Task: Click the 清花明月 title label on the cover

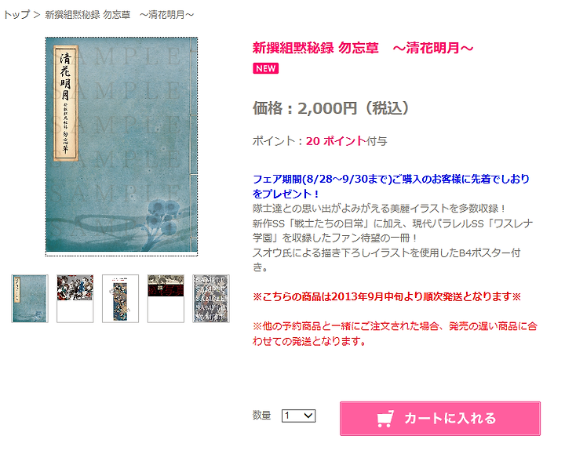Action: click(x=66, y=103)
